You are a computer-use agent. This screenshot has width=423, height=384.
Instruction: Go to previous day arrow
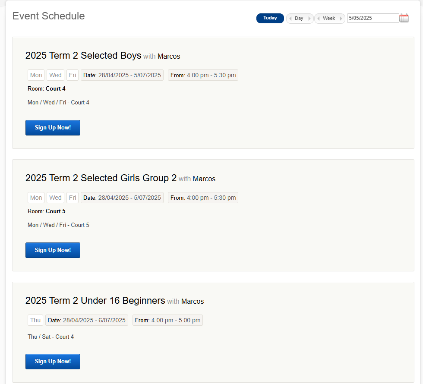(x=290, y=18)
